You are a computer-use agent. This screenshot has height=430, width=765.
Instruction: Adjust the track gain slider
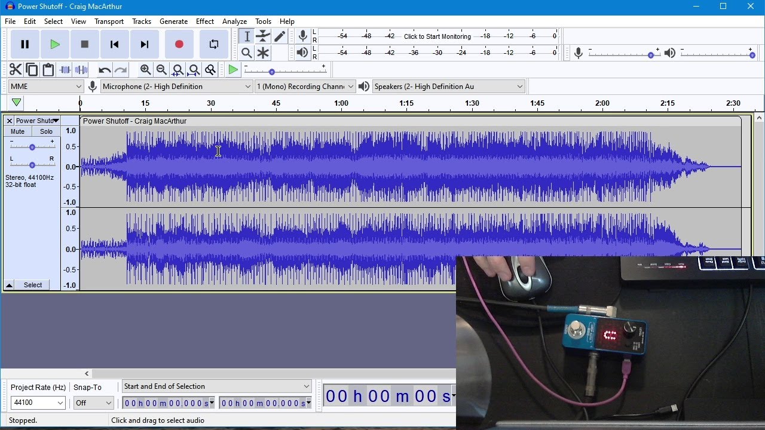coord(32,146)
